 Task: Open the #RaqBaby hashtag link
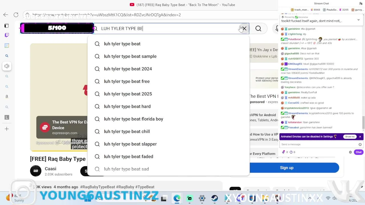click(125, 187)
